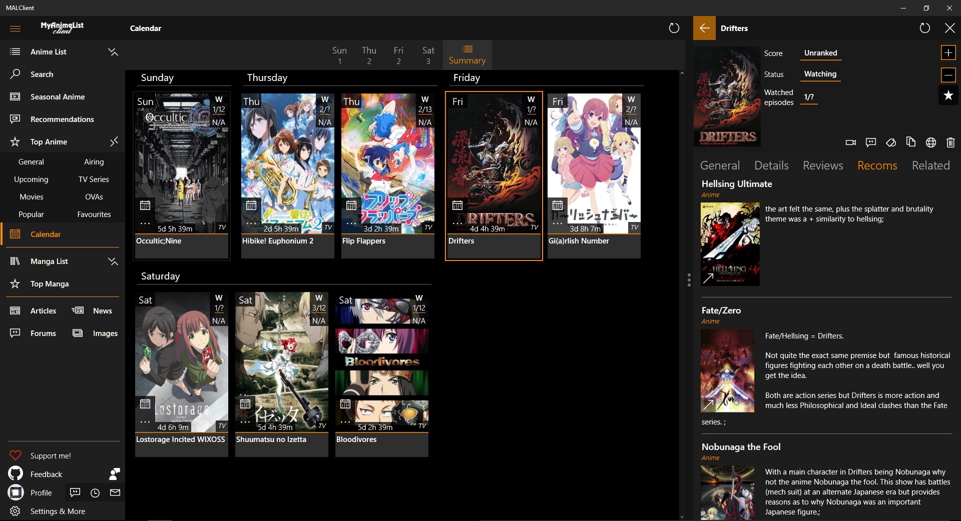The height and width of the screenshot is (521, 961).
Task: Select OVAs top anime filter
Action: (94, 197)
